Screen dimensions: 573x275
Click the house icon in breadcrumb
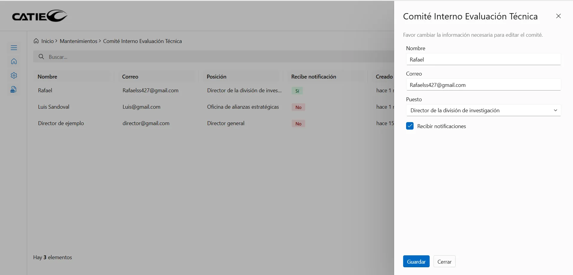(36, 41)
